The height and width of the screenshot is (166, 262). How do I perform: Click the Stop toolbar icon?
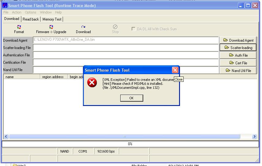pyautogui.click(x=115, y=27)
